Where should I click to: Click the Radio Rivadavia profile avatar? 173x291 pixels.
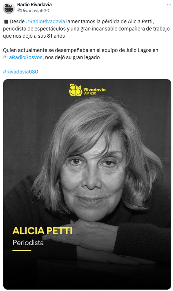(9, 8)
